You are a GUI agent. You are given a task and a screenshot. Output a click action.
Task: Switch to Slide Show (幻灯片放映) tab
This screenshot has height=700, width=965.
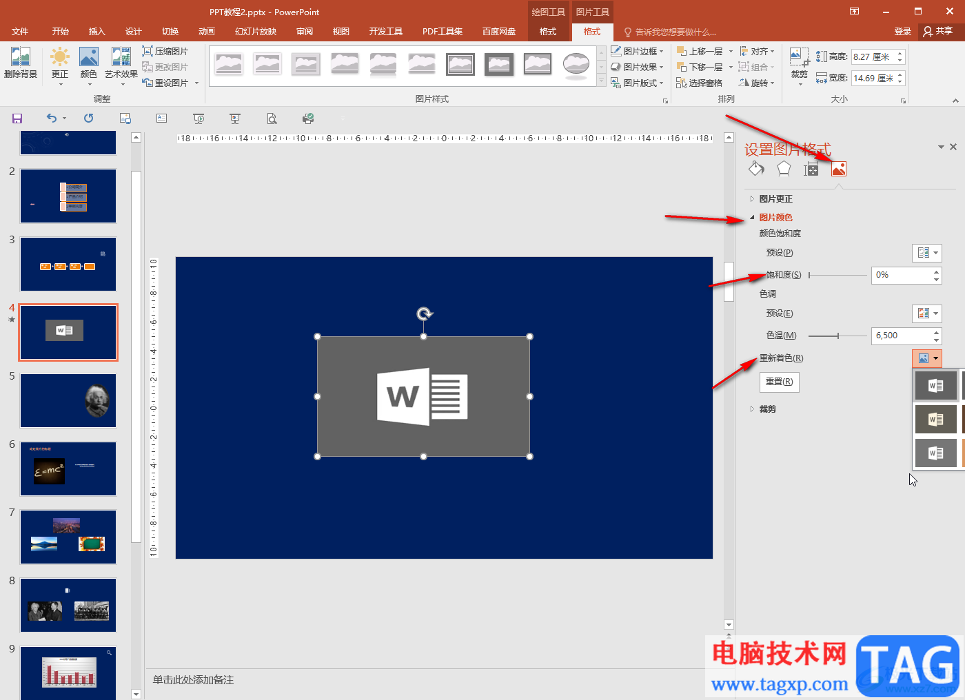pos(256,32)
